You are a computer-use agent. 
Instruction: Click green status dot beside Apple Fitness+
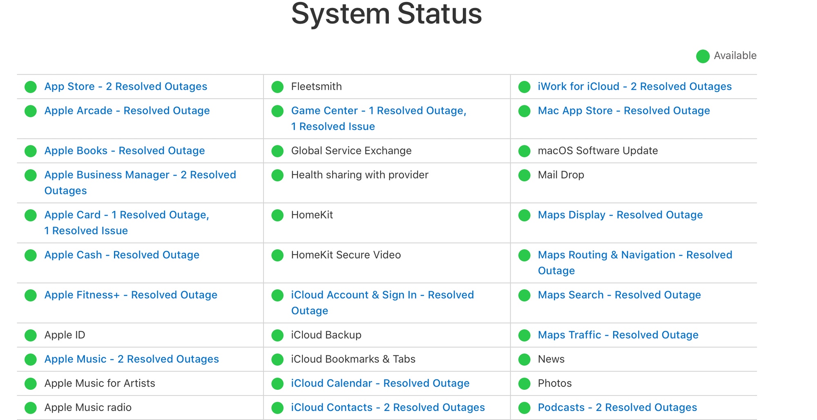(x=31, y=295)
